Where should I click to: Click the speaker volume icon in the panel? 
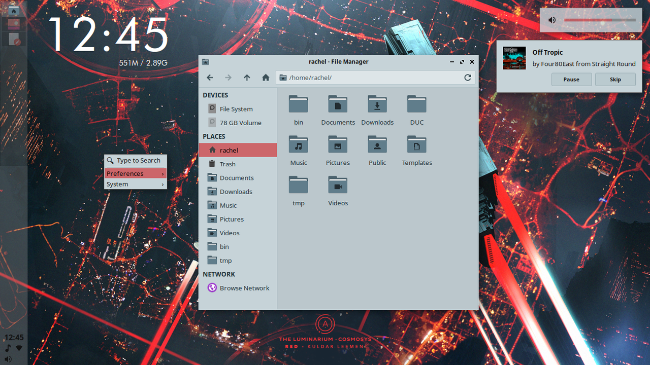[x=8, y=359]
